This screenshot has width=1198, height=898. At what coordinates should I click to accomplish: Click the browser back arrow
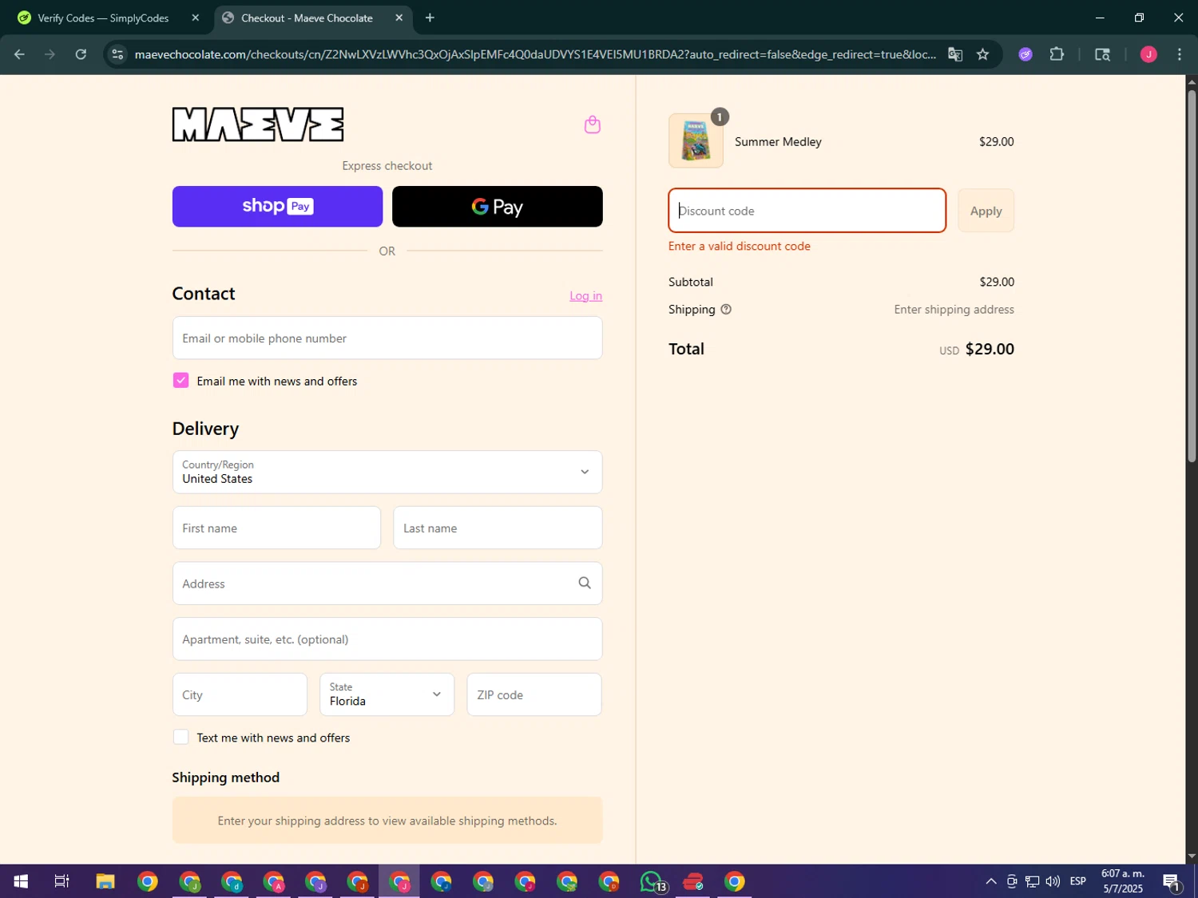[19, 54]
